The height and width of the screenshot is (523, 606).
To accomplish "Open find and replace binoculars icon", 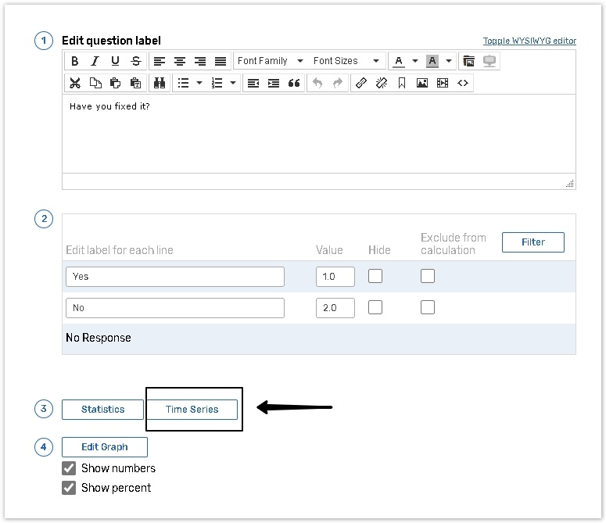I will click(x=160, y=83).
